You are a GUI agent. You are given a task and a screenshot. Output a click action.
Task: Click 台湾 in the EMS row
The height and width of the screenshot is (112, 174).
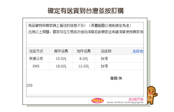click(104, 66)
